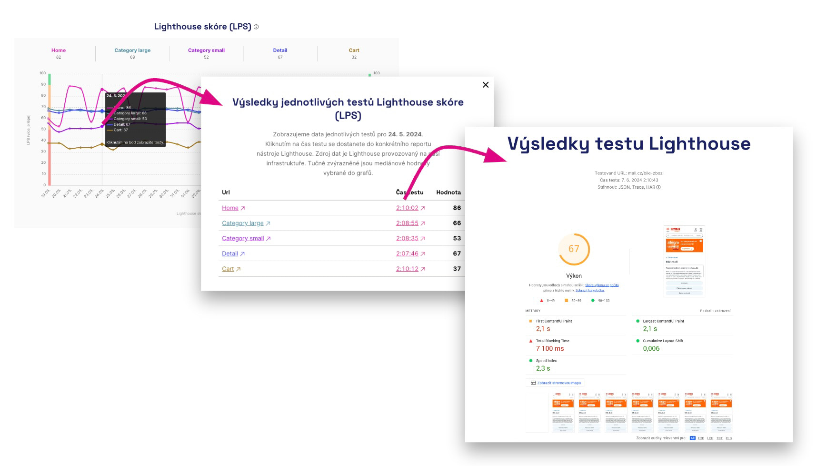
Task: Switch to the Home series tab
Action: coord(59,51)
